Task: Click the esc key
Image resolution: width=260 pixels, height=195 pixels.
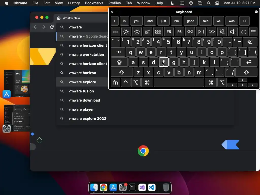Action: (116, 31)
